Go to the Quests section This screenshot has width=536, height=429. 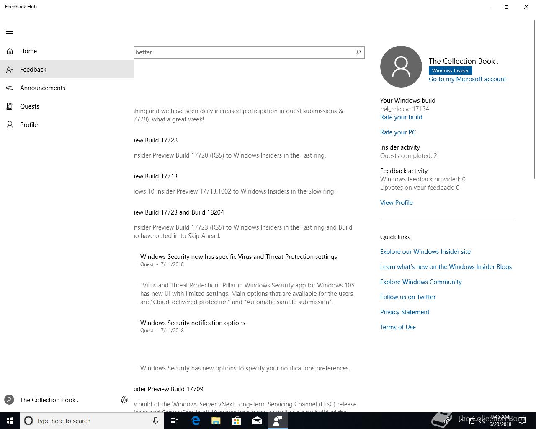[67, 106]
